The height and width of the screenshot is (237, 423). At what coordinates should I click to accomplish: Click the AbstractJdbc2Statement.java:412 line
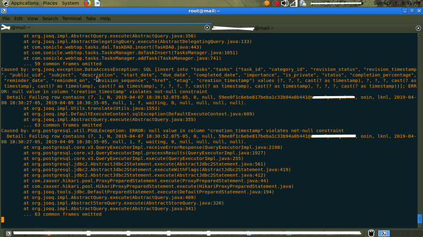(x=144, y=175)
